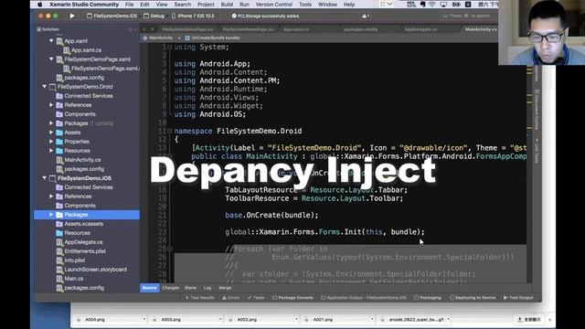Open the Build menu

click(227, 5)
